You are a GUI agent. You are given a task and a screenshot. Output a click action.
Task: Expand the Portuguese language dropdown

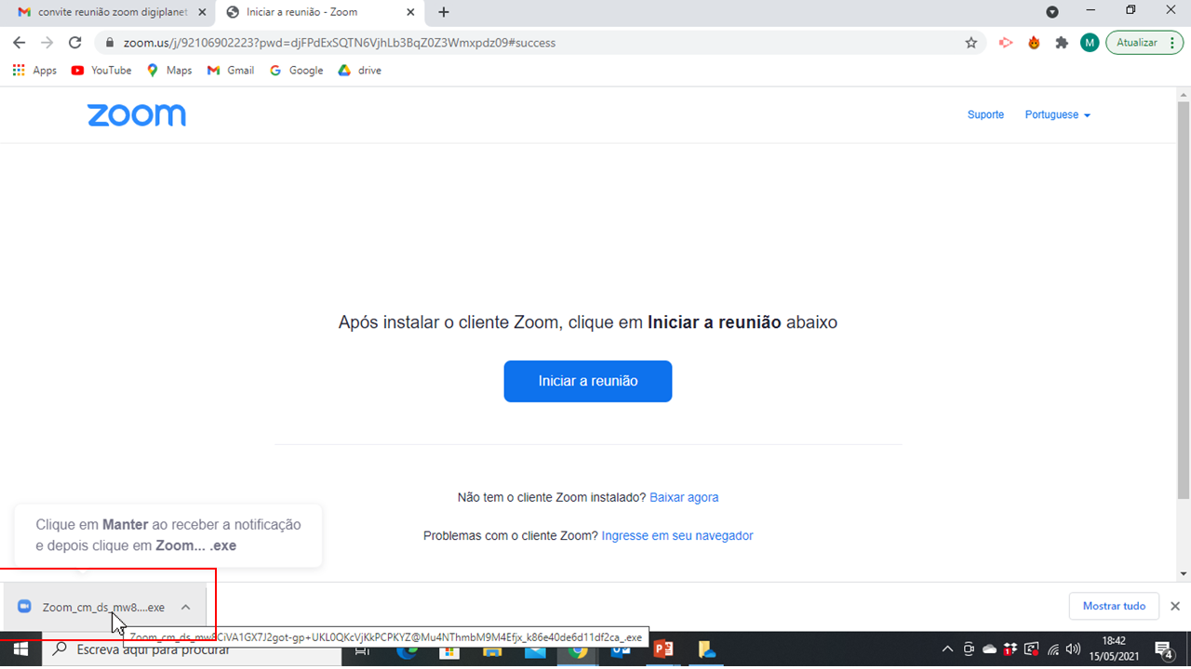(1057, 115)
